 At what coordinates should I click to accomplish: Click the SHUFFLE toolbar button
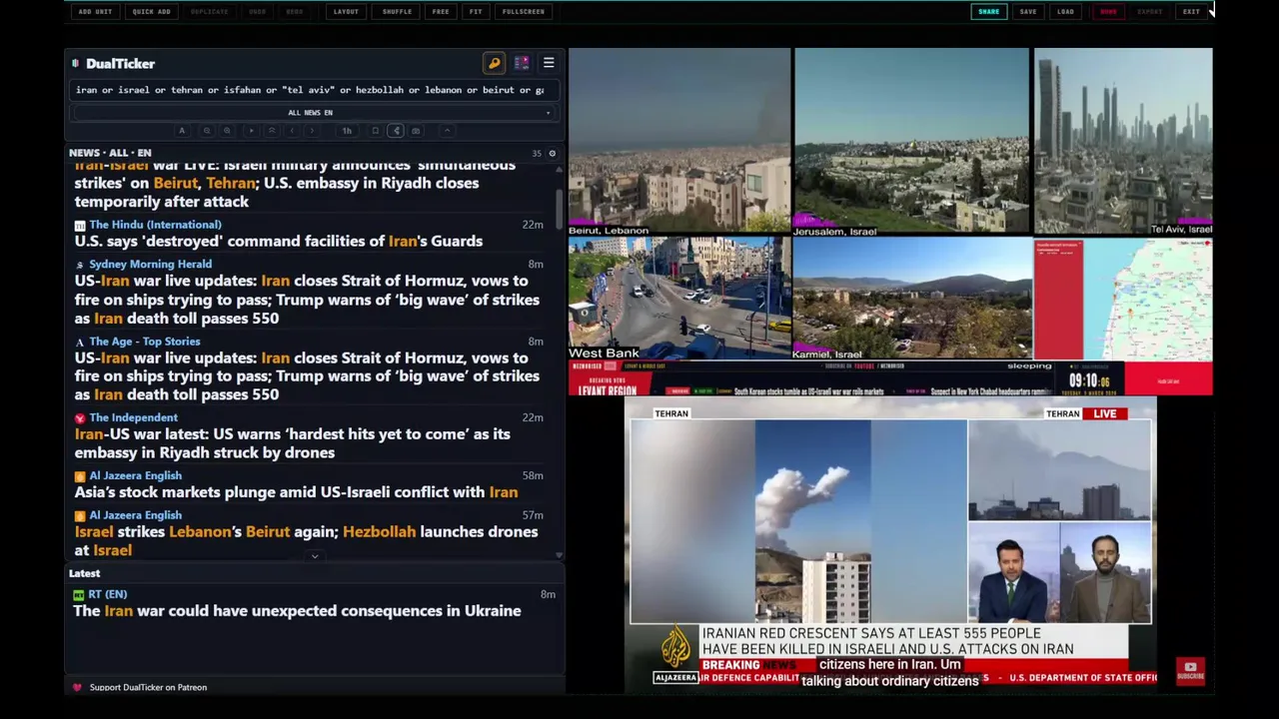click(x=397, y=12)
